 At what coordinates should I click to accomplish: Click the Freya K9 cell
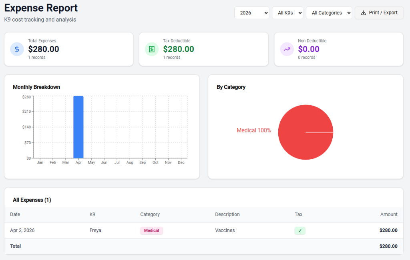pyautogui.click(x=95, y=230)
